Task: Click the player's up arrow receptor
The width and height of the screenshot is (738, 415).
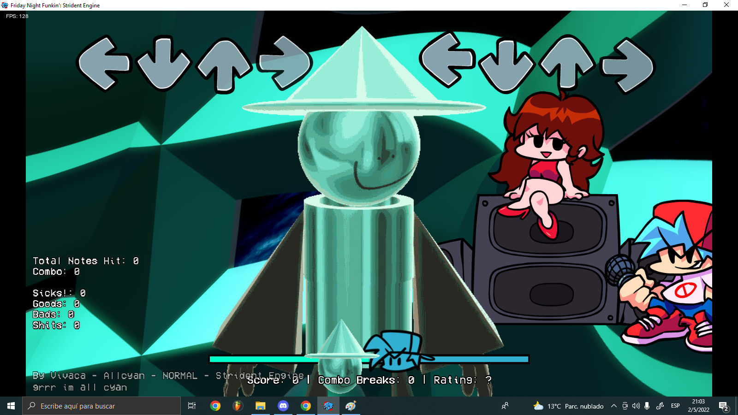Action: coord(567,62)
